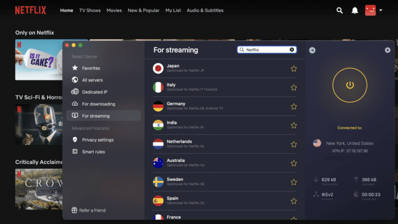Open the Netflix profile avatar menu

click(x=371, y=10)
